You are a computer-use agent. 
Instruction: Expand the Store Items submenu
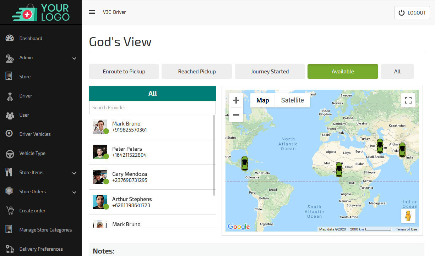pyautogui.click(x=74, y=173)
